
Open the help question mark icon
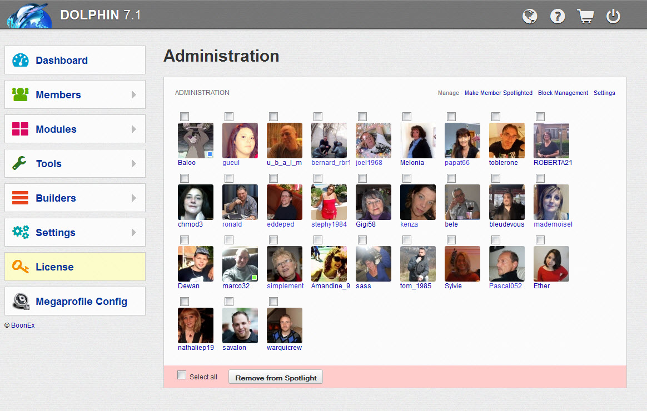pos(558,17)
